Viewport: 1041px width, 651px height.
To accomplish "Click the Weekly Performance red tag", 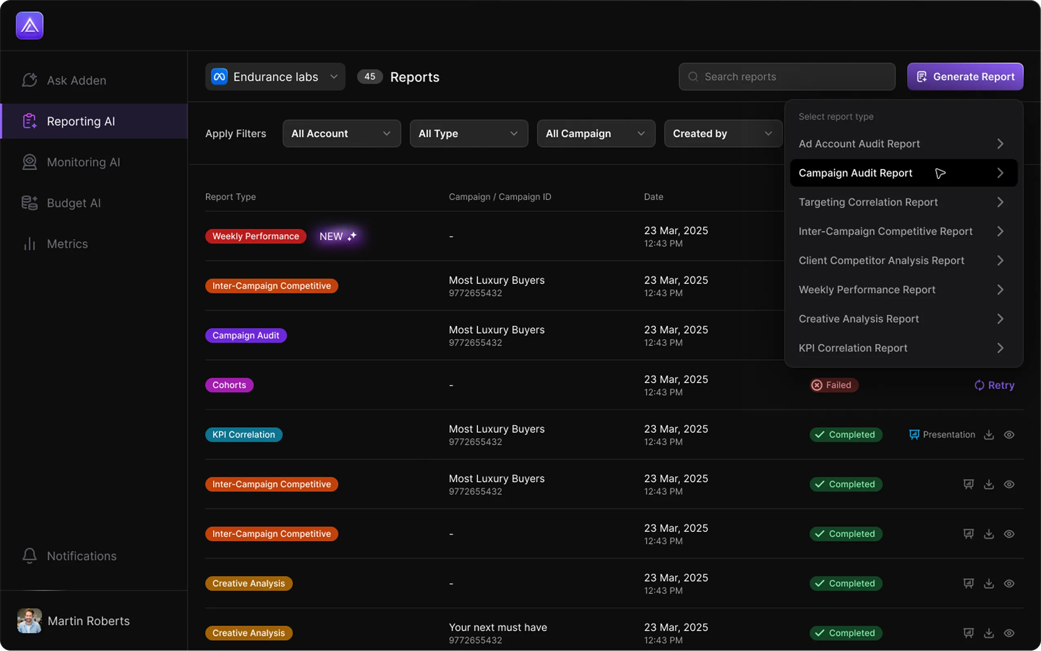I will click(255, 237).
